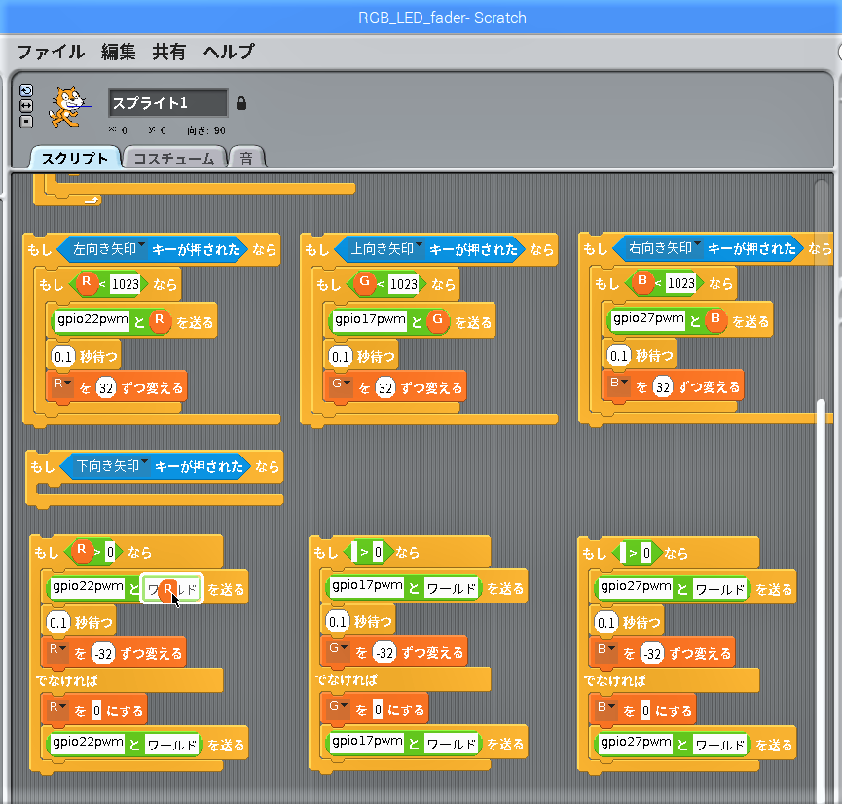
Task: Open the 上向き矢印 key dropdown
Action: (419, 245)
